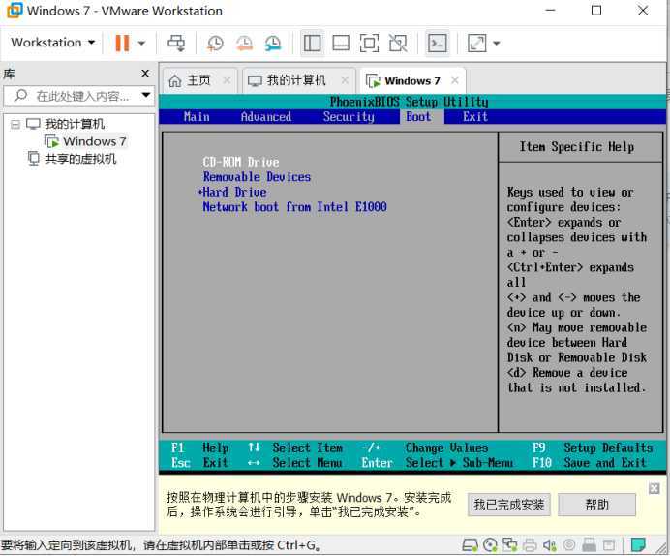Select 共享的虚拟机 in the library
This screenshot has height=556, width=670.
80,159
